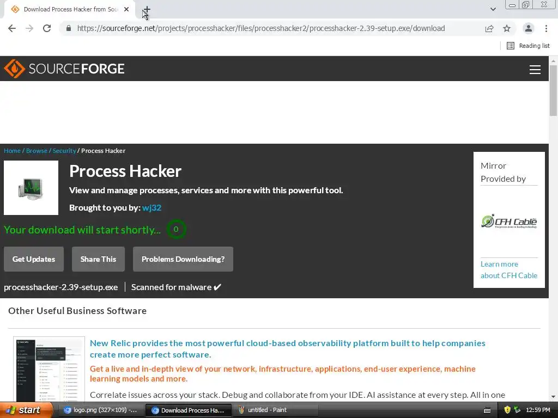Switch to Download Process Hacker taskbar item
The height and width of the screenshot is (418, 558).
[x=189, y=410]
